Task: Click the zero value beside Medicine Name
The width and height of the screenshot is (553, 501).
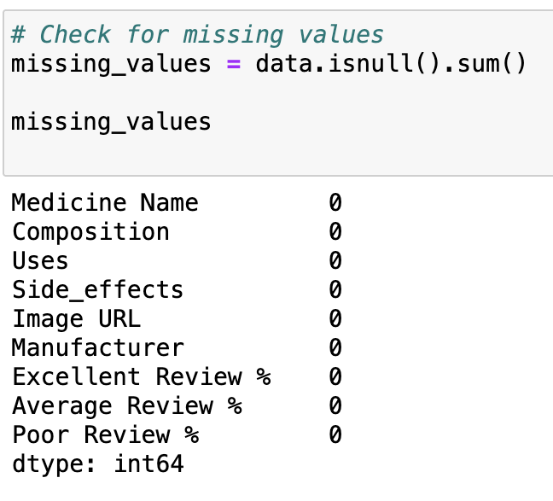Action: 335,202
